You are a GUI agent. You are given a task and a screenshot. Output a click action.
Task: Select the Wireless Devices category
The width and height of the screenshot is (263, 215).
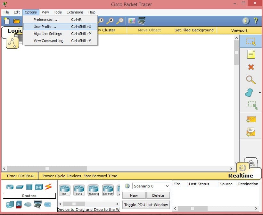pos(39,187)
